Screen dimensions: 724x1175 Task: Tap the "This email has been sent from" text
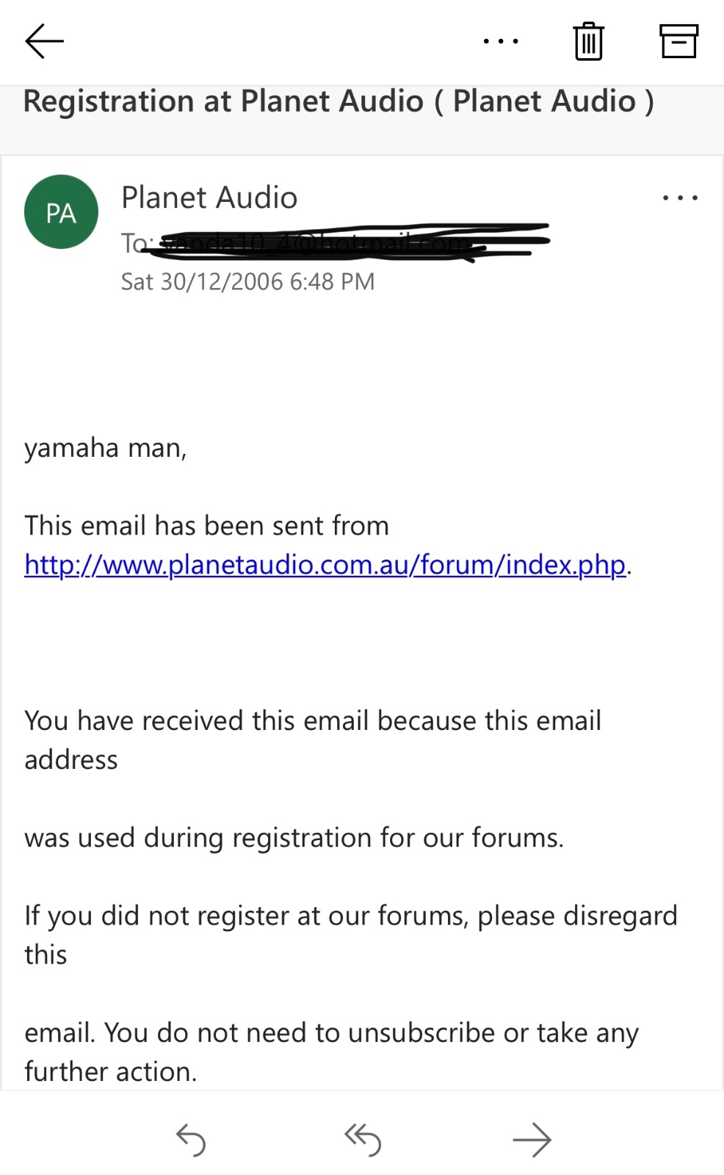206,526
